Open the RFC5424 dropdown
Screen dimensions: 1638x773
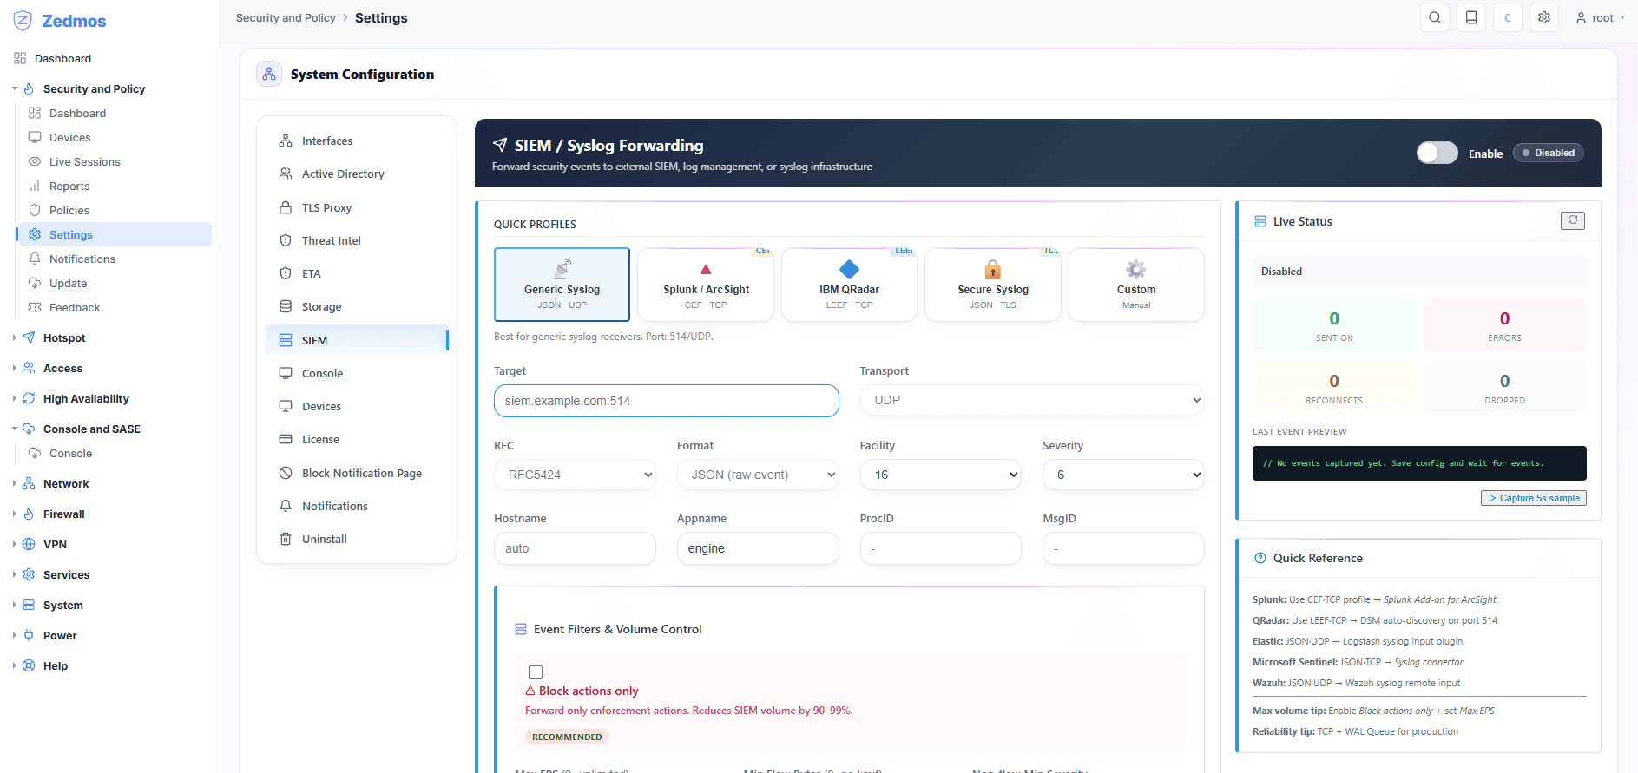[x=575, y=475]
